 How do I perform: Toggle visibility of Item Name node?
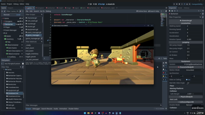22,48
